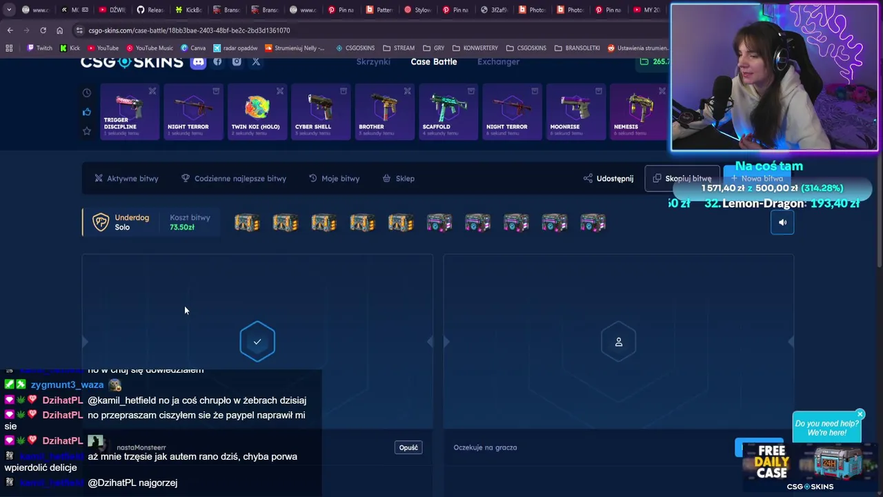This screenshot has height=497, width=883.
Task: Click the left-edge arrow of the first player panel
Action: click(x=86, y=342)
